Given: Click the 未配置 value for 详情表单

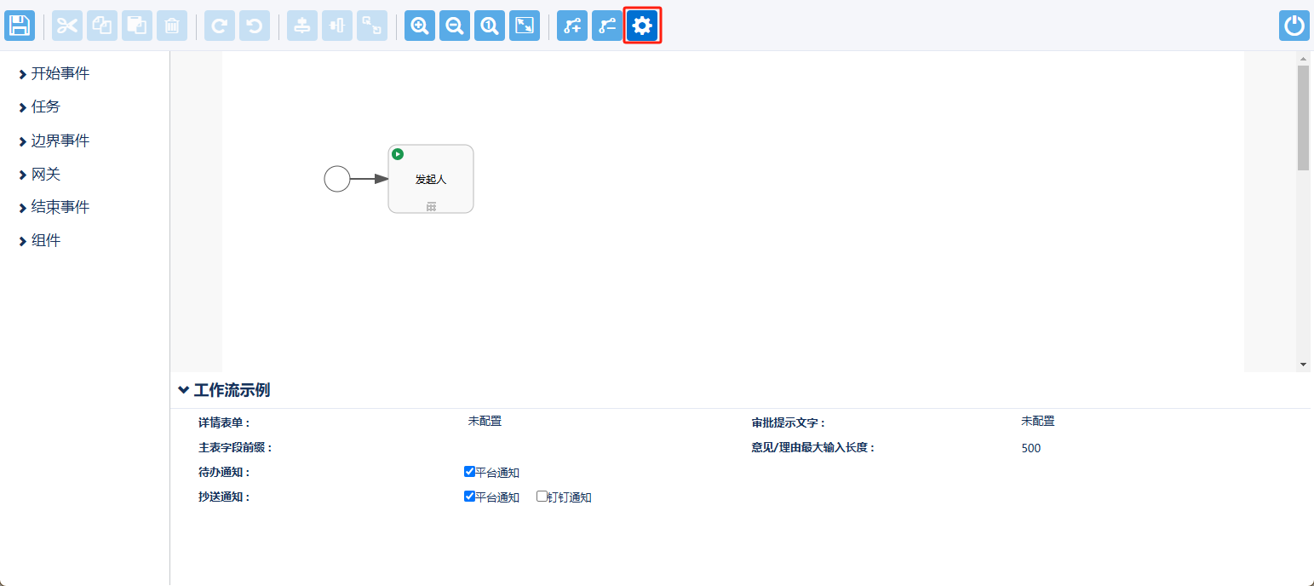Looking at the screenshot, I should (485, 422).
